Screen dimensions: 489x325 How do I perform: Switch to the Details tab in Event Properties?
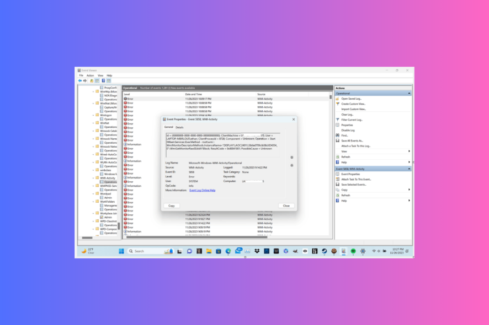(178, 127)
